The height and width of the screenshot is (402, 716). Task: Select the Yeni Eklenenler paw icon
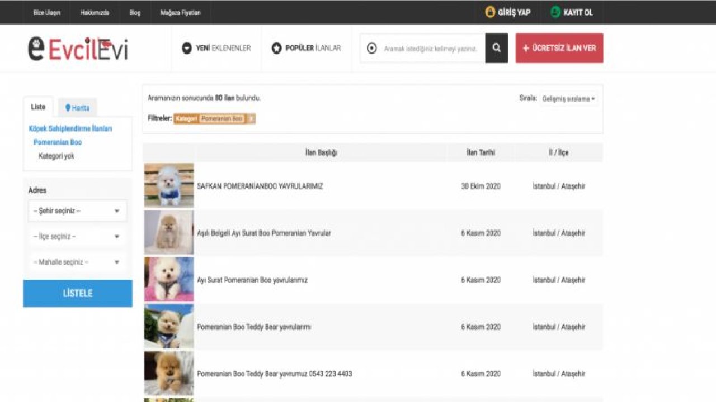(x=186, y=48)
